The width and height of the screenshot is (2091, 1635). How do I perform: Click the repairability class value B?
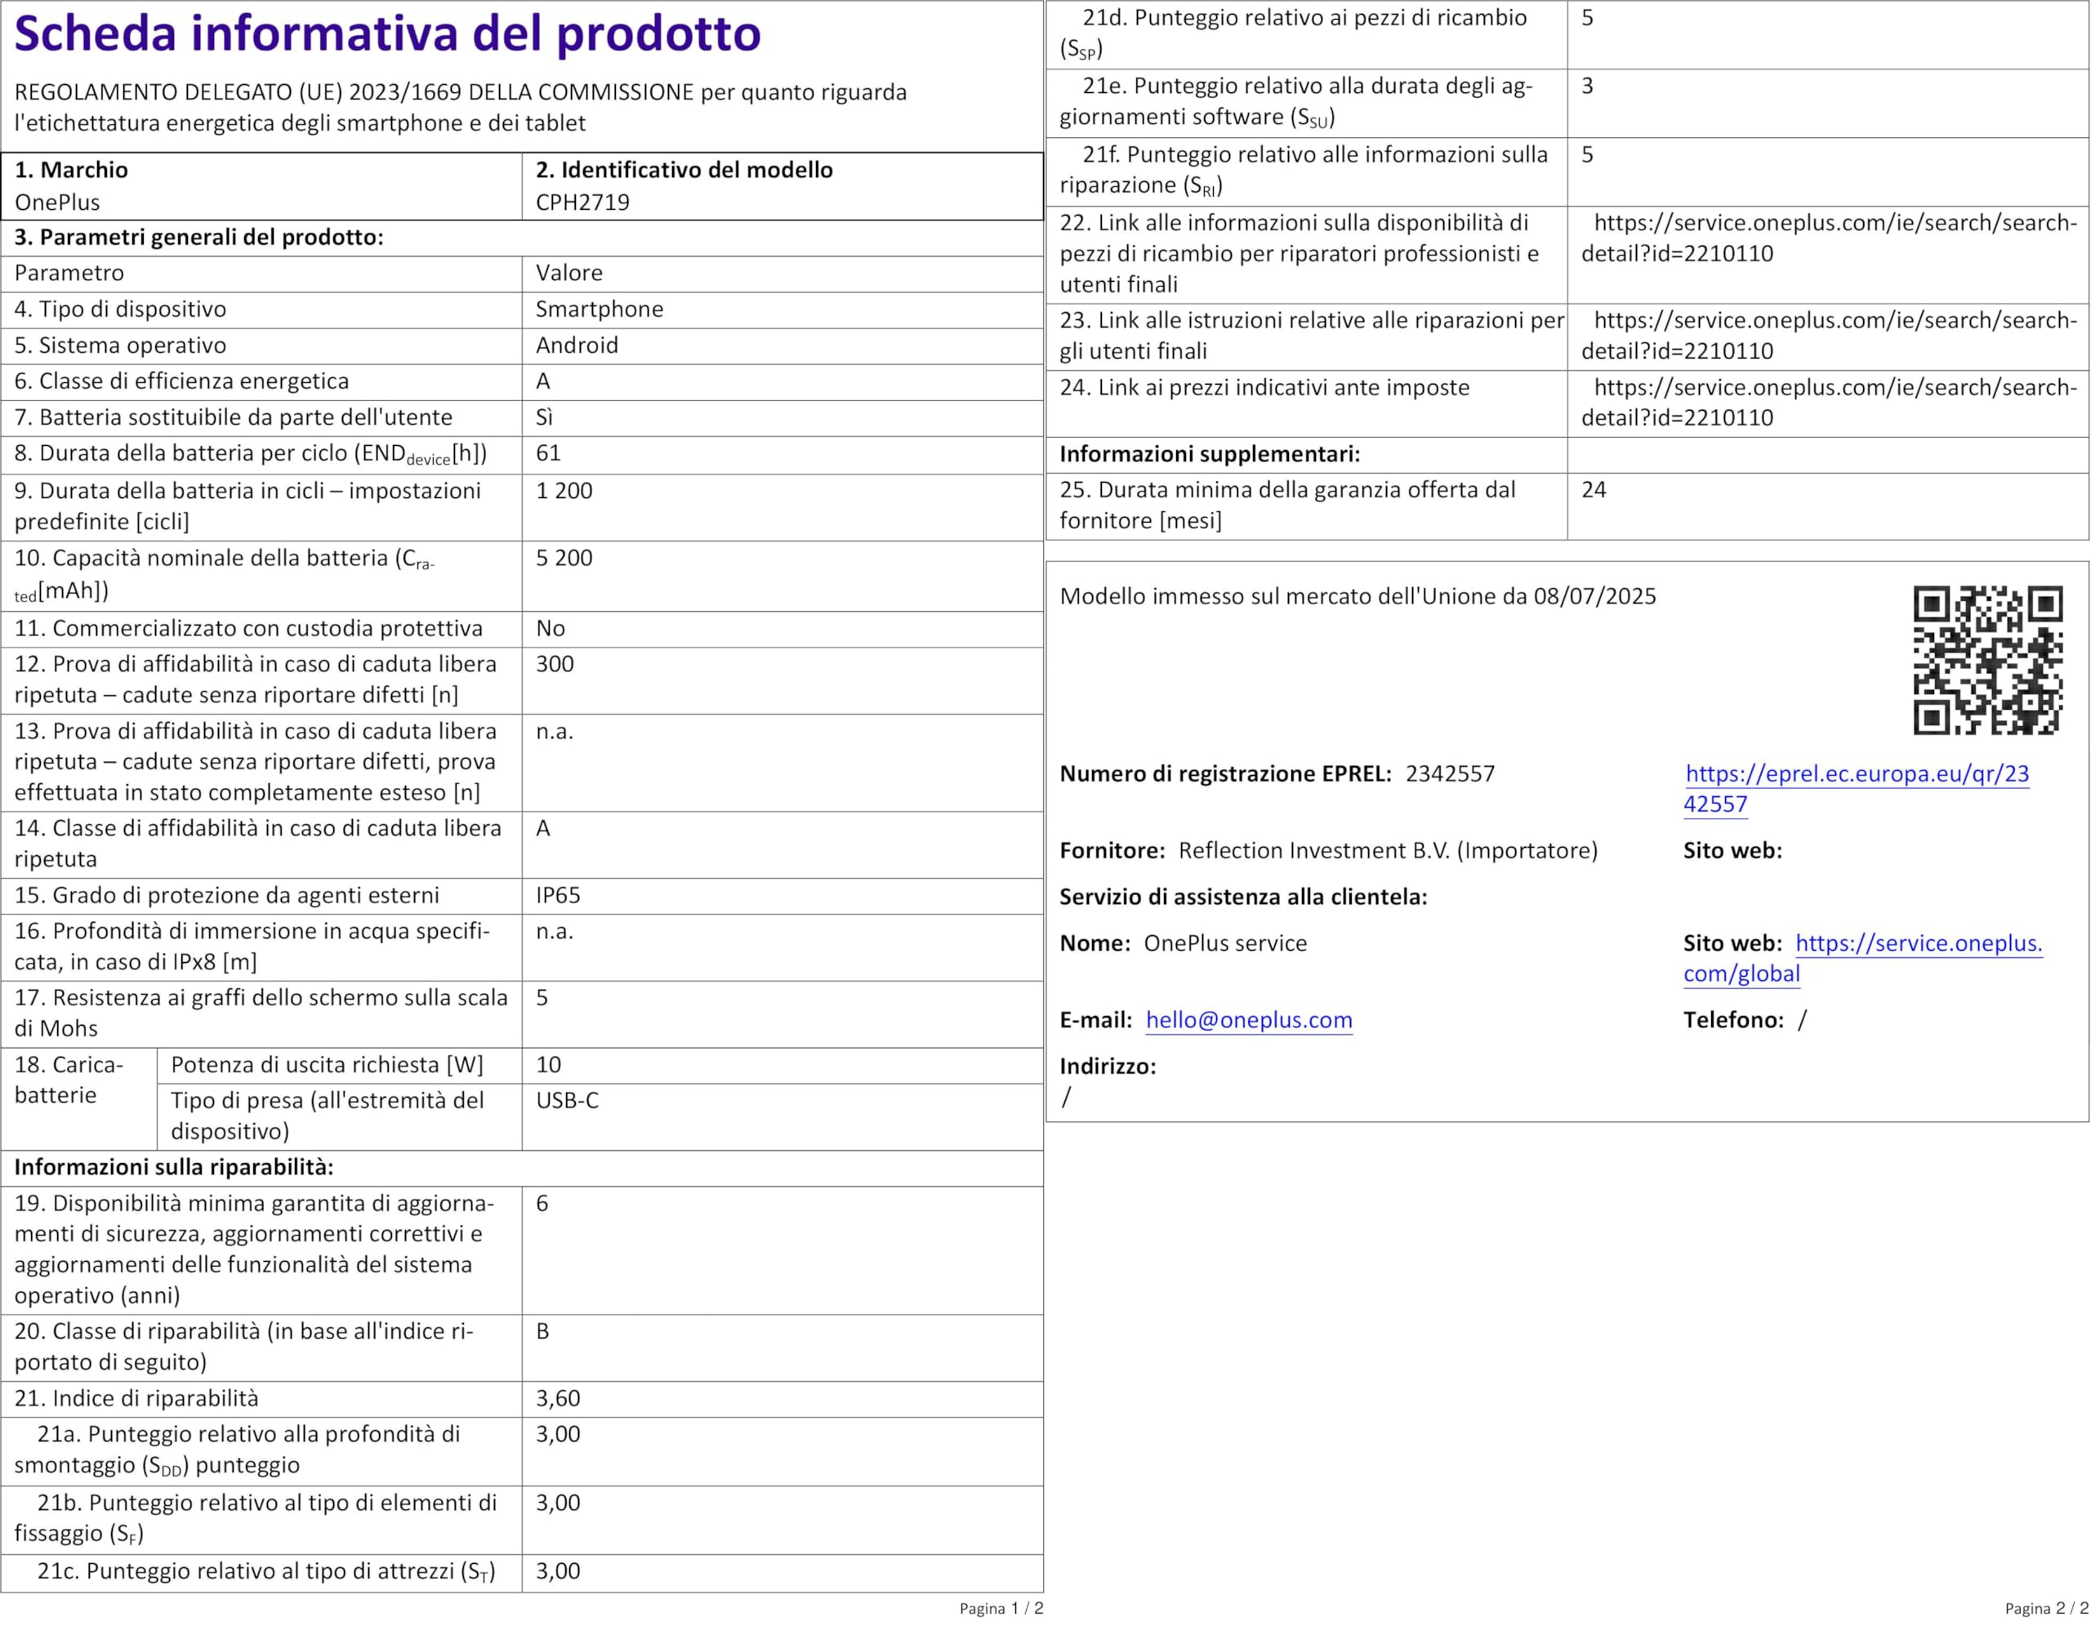tap(542, 1331)
